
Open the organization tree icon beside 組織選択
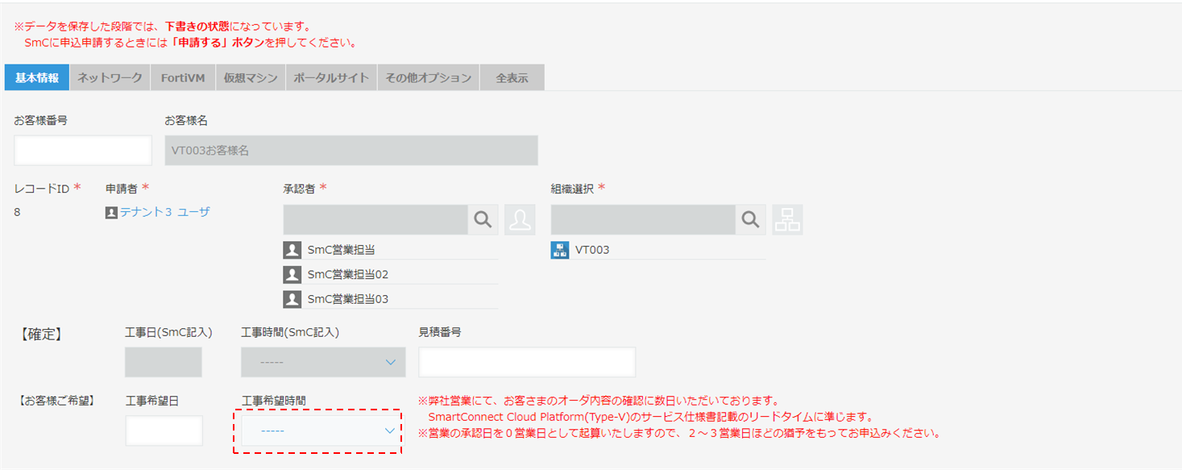click(x=787, y=219)
